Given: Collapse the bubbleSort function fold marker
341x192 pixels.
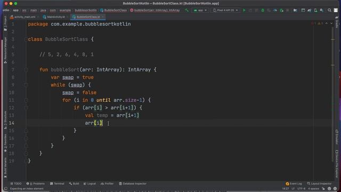Looking at the screenshot, I should tap(26, 70).
